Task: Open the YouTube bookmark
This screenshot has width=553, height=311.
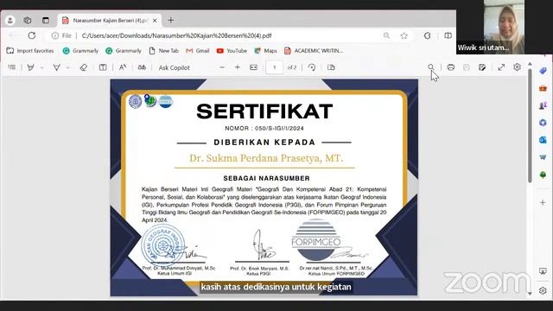Action: [232, 51]
